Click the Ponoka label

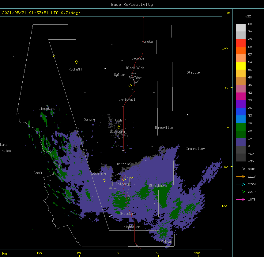(147, 42)
